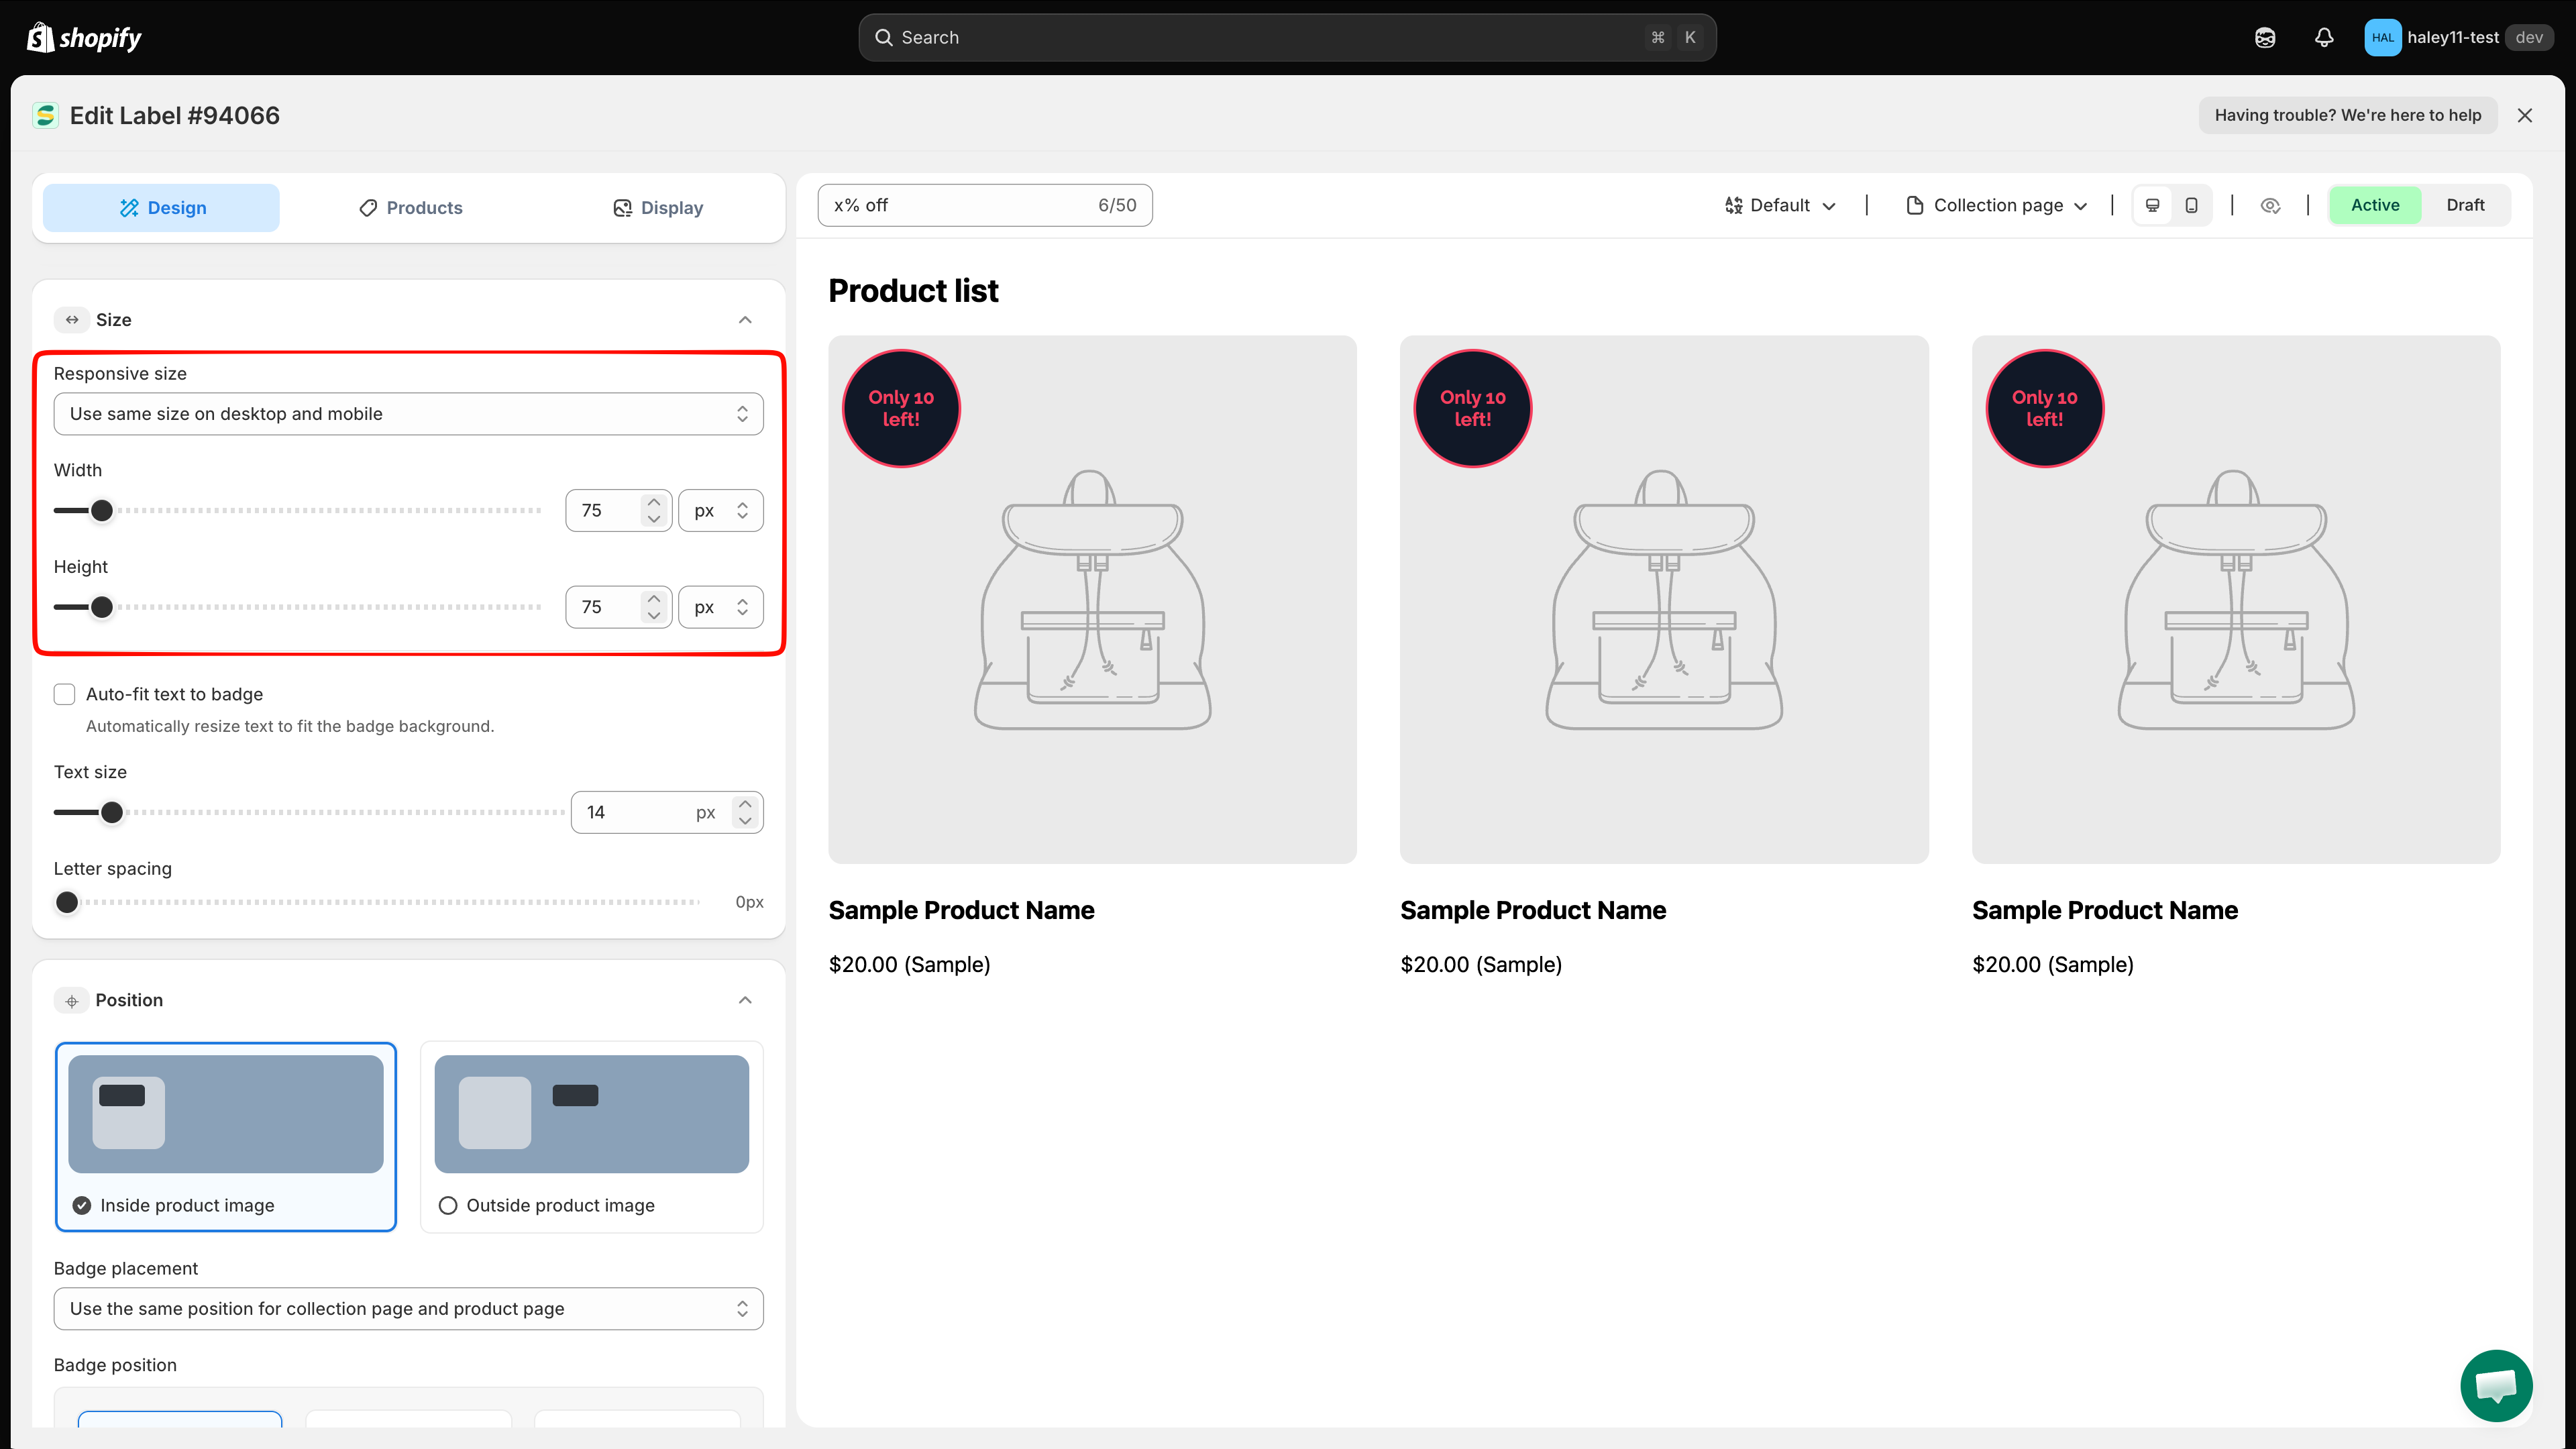Switch to the Design tab
2576x1449 pixels.
click(x=161, y=208)
